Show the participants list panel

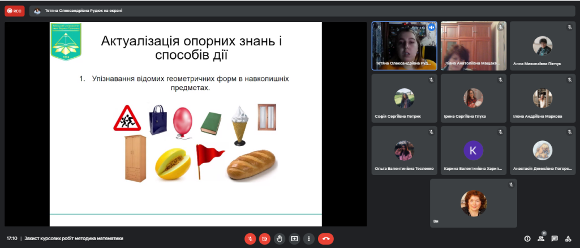[541, 238]
